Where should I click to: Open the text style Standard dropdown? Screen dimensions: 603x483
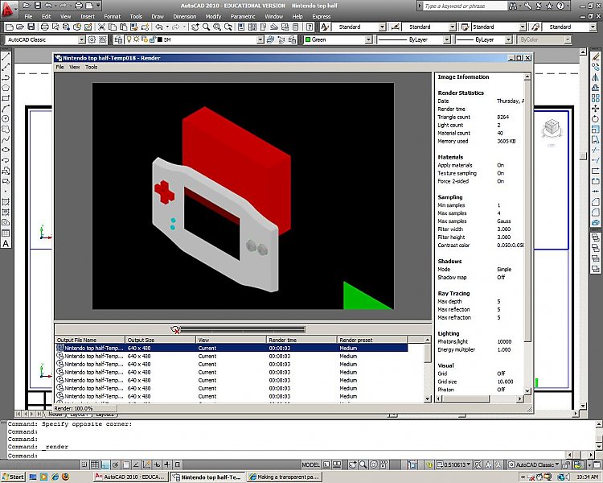(382, 27)
